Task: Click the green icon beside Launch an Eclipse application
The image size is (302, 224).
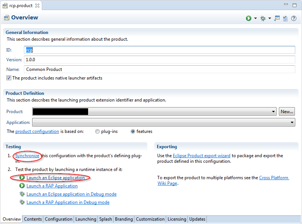Action: point(22,177)
